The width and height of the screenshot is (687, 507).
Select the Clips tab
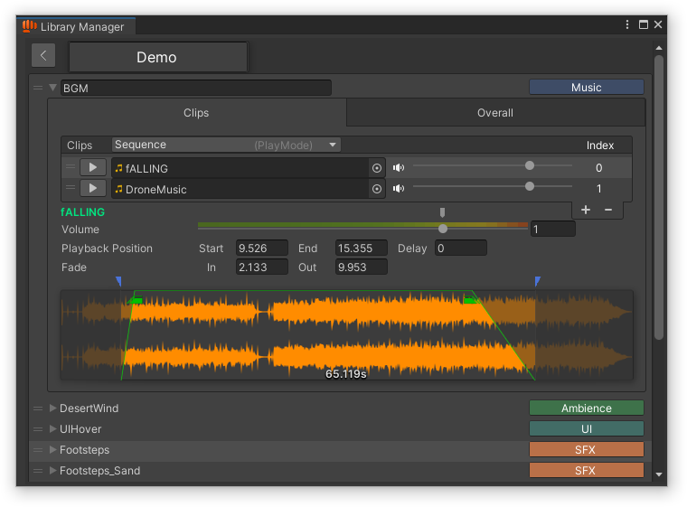[x=196, y=113]
